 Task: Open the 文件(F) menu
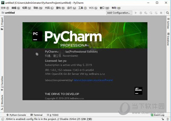click(x=5, y=8)
